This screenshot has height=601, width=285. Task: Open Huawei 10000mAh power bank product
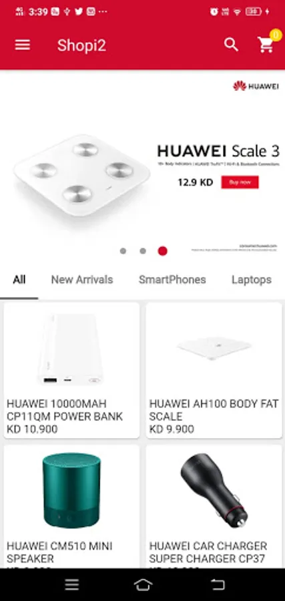point(71,370)
